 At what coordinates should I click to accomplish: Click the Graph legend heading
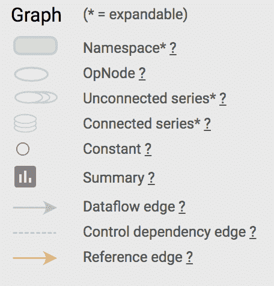[36, 16]
